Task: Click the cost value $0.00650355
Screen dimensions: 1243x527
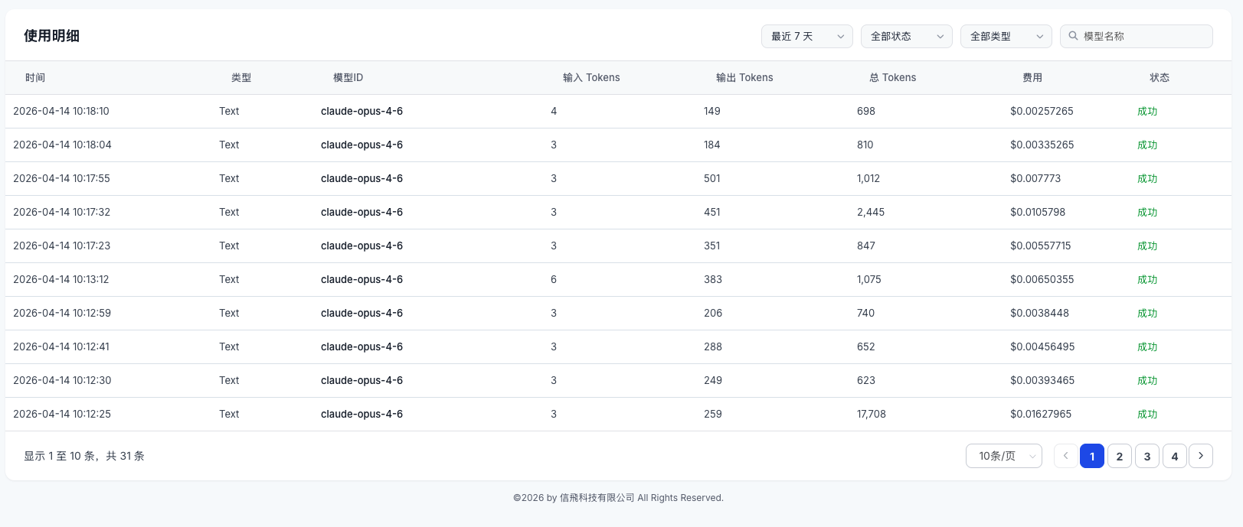Action: coord(1042,280)
